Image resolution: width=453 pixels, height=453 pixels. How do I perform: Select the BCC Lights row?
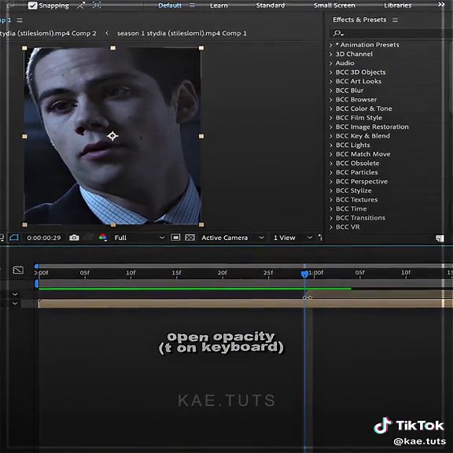(x=349, y=145)
